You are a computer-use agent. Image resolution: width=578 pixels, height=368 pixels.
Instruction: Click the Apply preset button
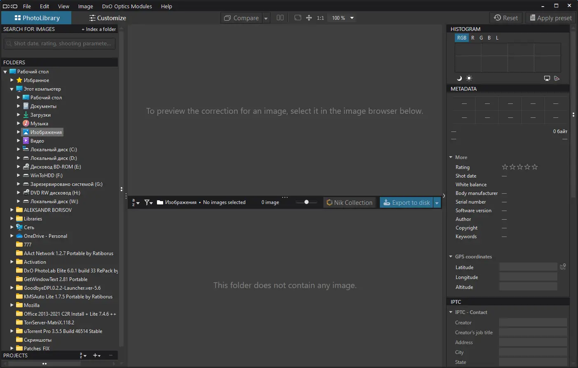550,18
